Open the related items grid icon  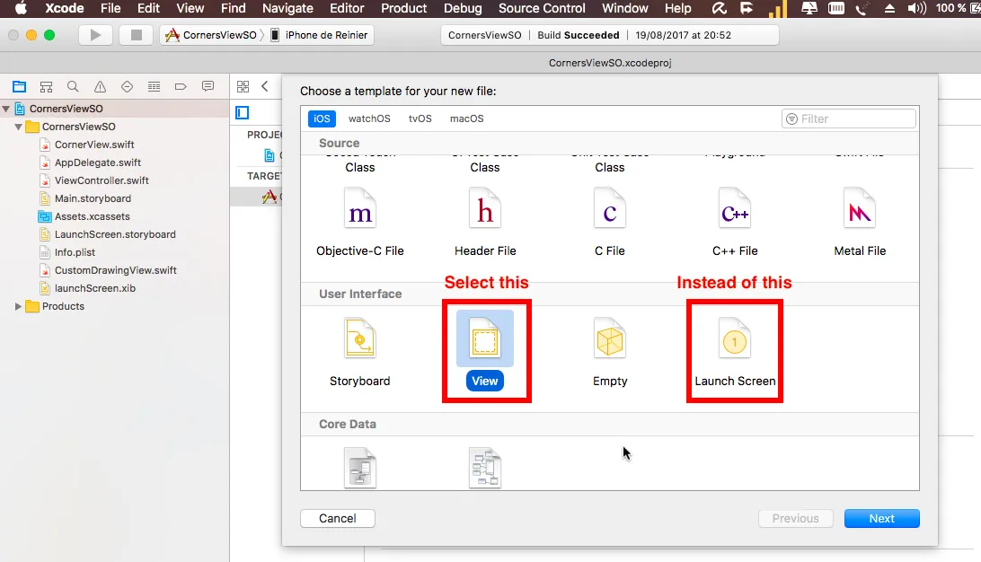pos(243,86)
